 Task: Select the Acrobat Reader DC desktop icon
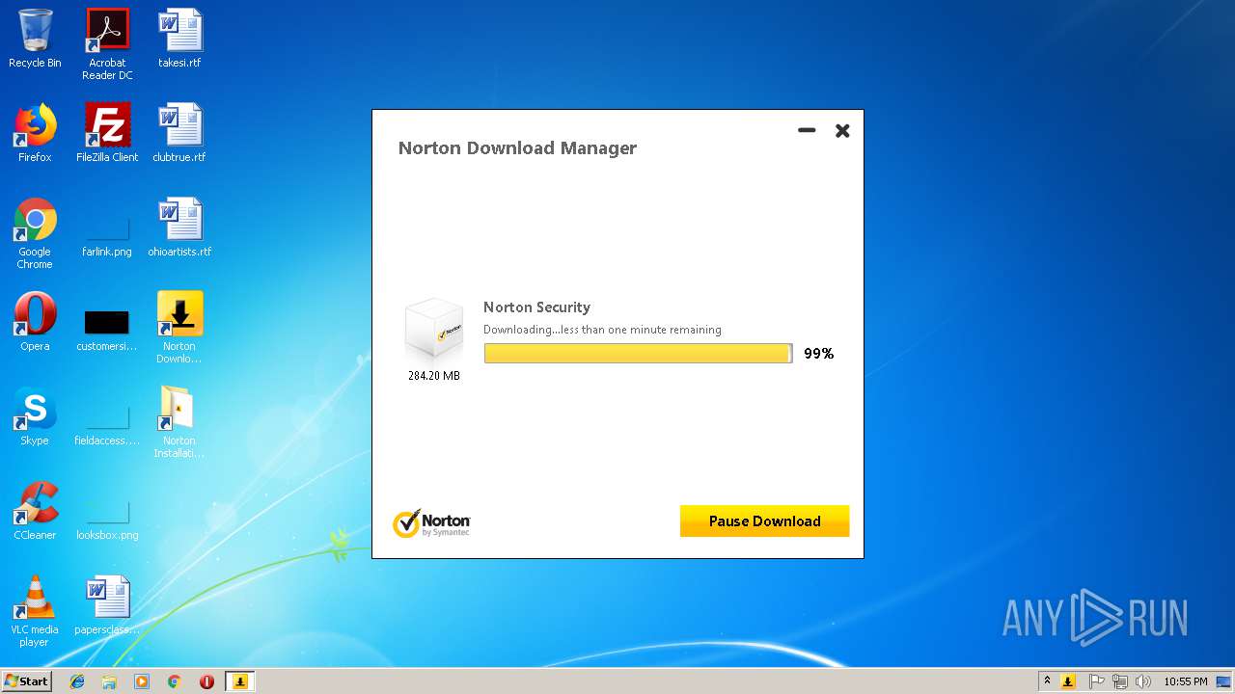[x=107, y=45]
